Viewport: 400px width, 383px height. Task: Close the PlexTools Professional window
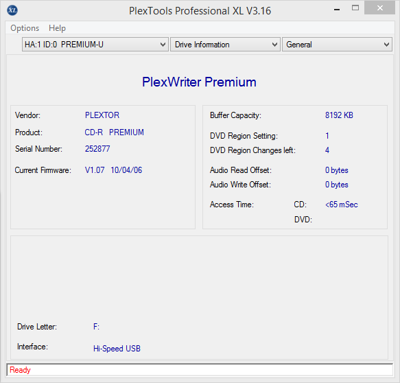pos(379,8)
